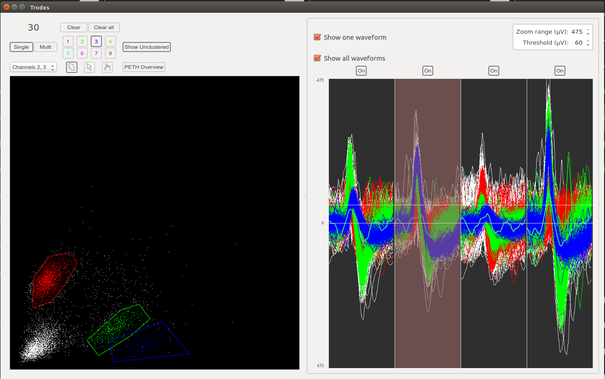
Task: Select cluster 8 (brown)
Action: click(110, 53)
